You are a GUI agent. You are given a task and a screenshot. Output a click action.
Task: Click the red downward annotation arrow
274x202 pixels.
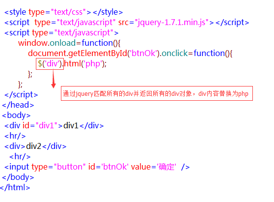point(54,79)
